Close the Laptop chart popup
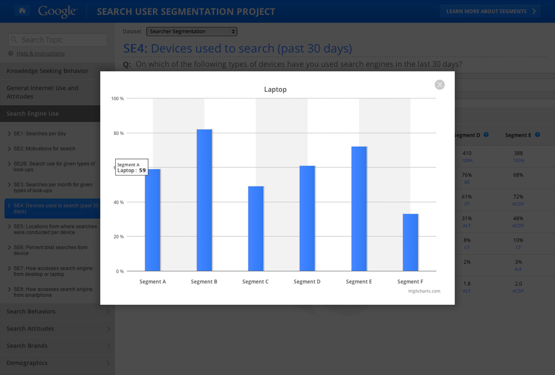Image resolution: width=555 pixels, height=375 pixels. coord(439,85)
